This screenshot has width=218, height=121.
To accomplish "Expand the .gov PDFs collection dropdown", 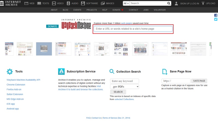I will [x=125, y=87].
